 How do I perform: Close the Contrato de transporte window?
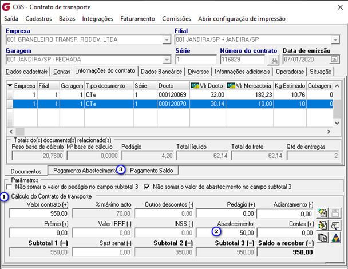click(x=340, y=7)
